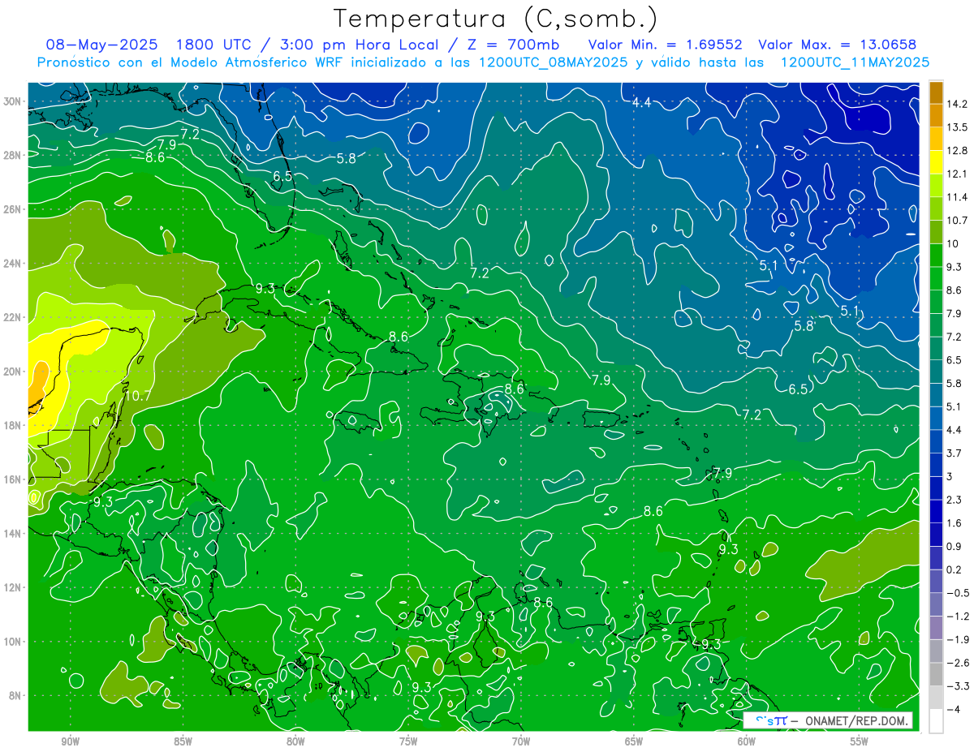This screenshot has width=974, height=752.
Task: Pick the gray colorbar swatch between -3.3 and -2.6
Action: [936, 674]
